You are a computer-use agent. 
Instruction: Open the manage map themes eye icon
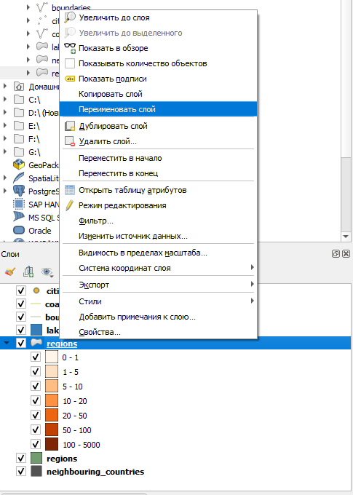[47, 272]
